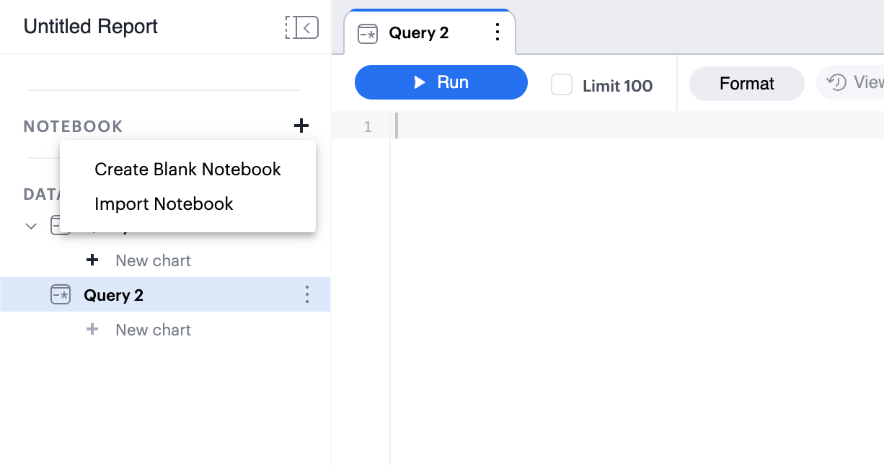The width and height of the screenshot is (884, 466).
Task: Click the query icon in Query 2 tab
Action: [368, 33]
